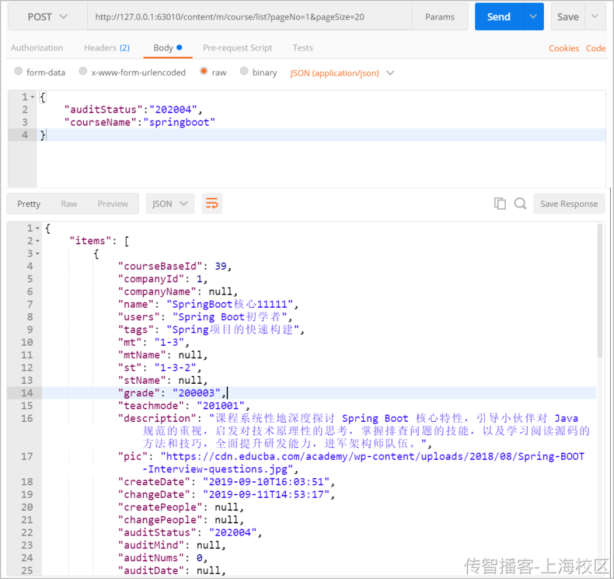Click the "companyId": 1 response line
This screenshot has height=579, width=614.
(163, 279)
